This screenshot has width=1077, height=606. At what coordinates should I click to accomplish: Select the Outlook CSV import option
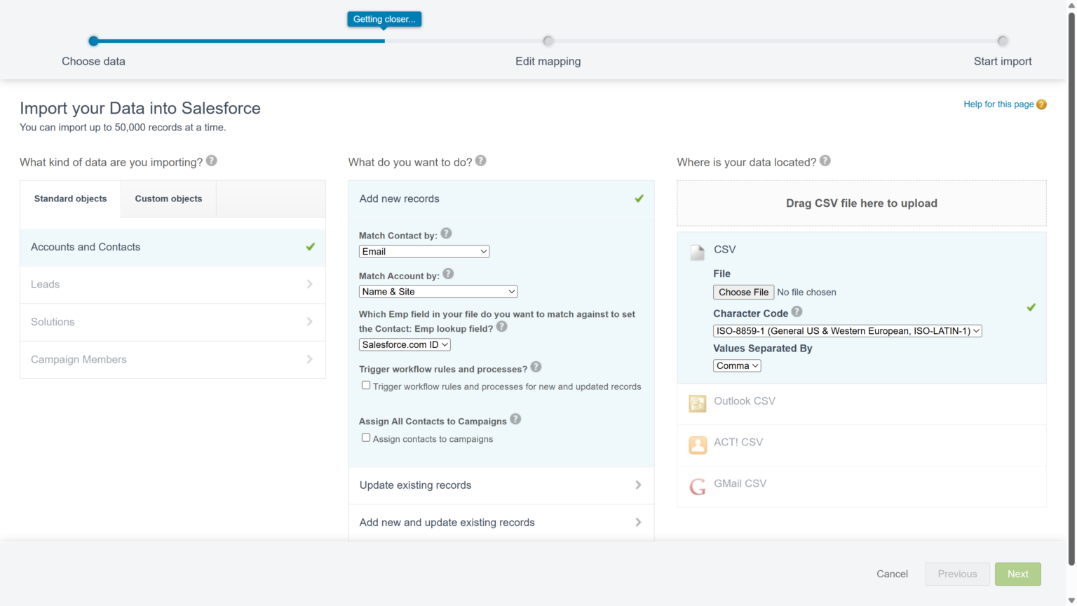pos(744,400)
